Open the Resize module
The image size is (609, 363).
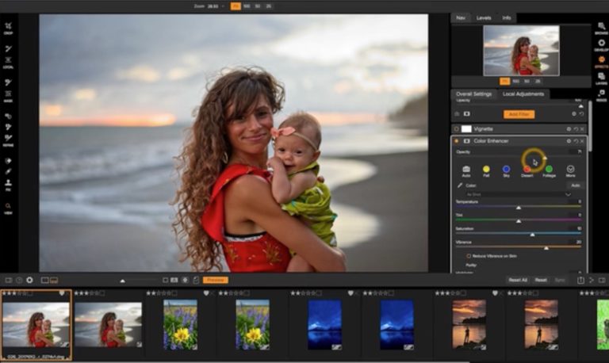[x=601, y=95]
